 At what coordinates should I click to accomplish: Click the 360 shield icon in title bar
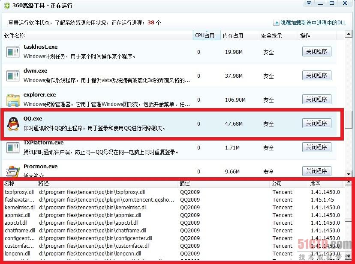[x=7, y=6]
